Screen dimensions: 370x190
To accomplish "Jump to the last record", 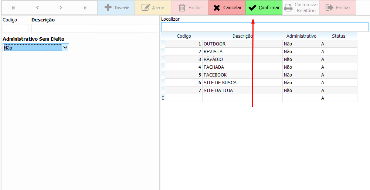I will coord(85,8).
